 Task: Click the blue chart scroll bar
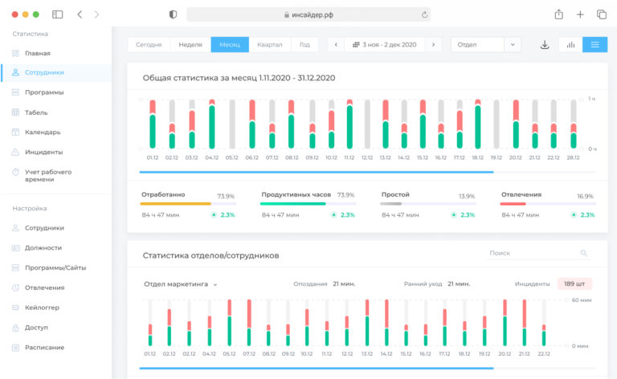point(317,172)
